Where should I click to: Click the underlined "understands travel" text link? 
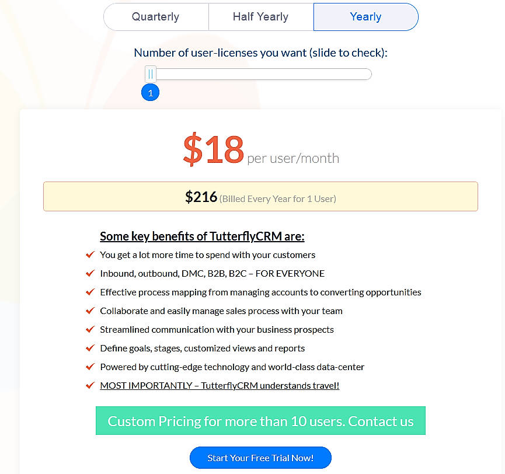[220, 385]
